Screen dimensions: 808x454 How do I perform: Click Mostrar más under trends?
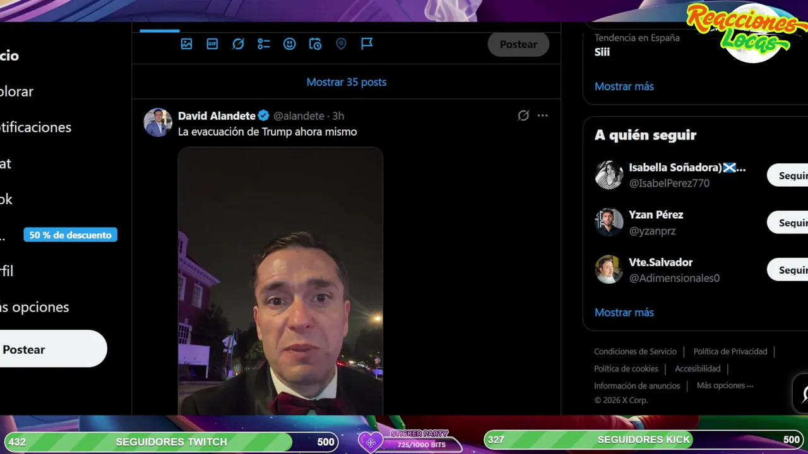tap(624, 86)
